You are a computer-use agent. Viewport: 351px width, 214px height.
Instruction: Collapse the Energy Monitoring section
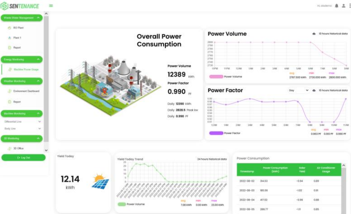pos(39,59)
